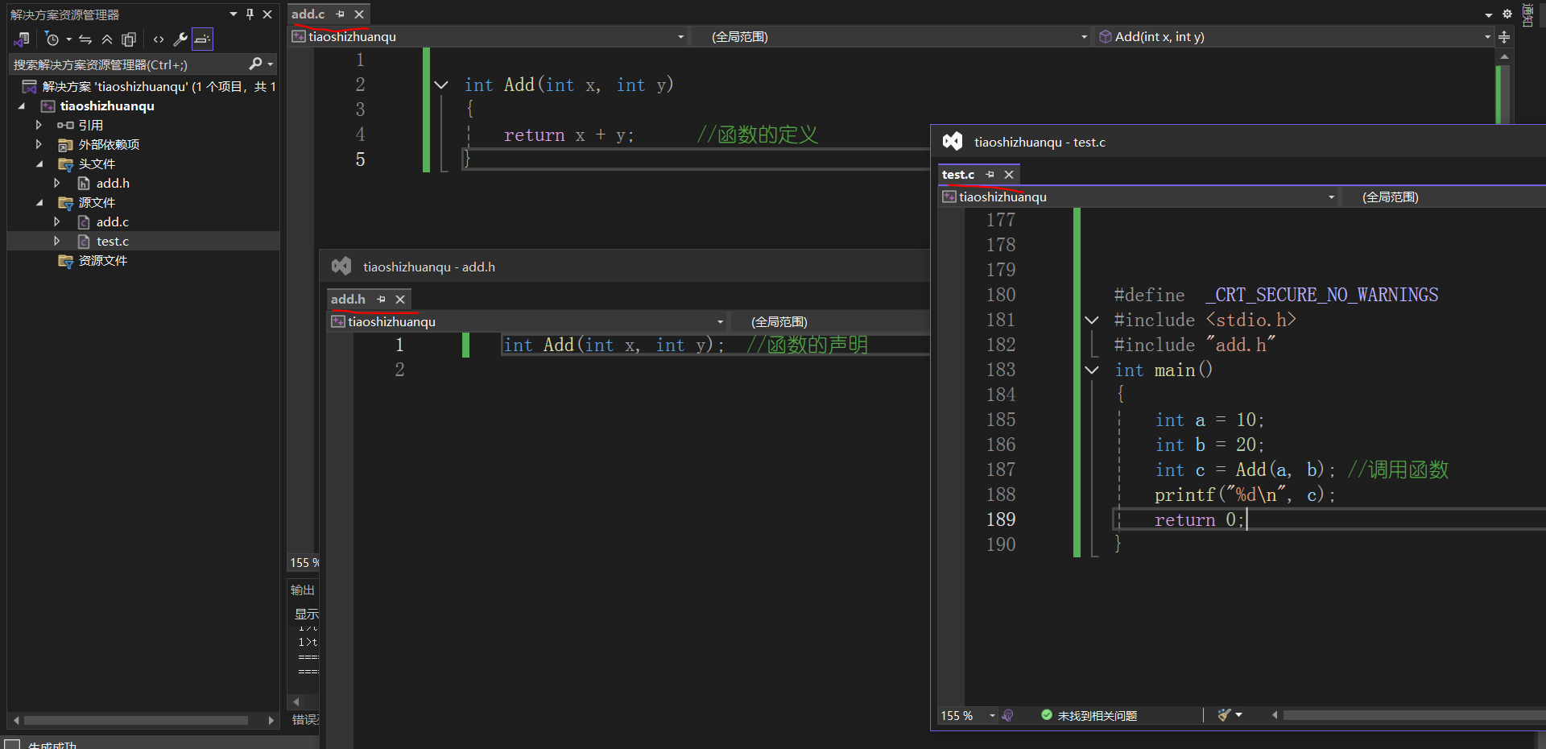Close the add.h tab
The image size is (1546, 749).
(400, 300)
